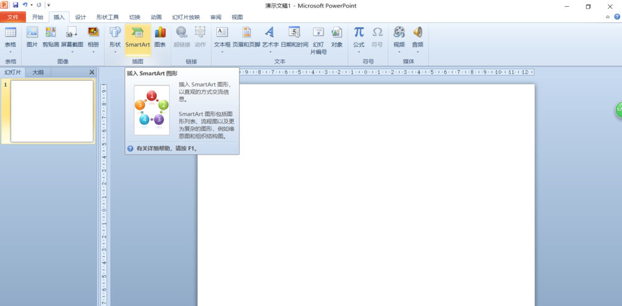The height and width of the screenshot is (306, 622).
Task: Select 插入 insert ribbon tab
Action: point(59,17)
